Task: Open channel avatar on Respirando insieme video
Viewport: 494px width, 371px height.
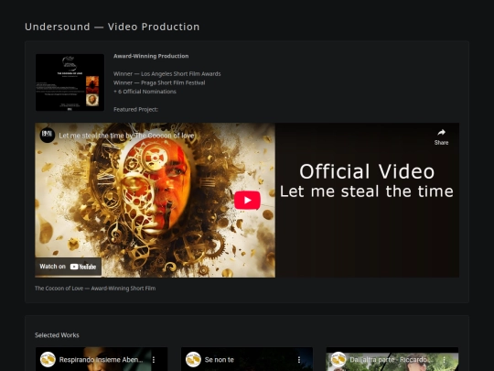Action: pyautogui.click(x=48, y=360)
